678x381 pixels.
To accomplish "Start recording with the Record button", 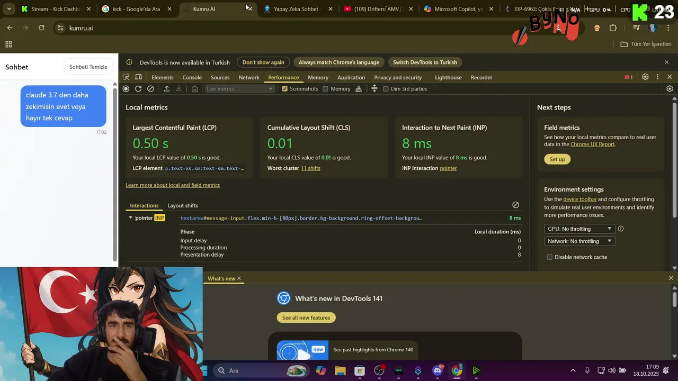I will click(126, 89).
